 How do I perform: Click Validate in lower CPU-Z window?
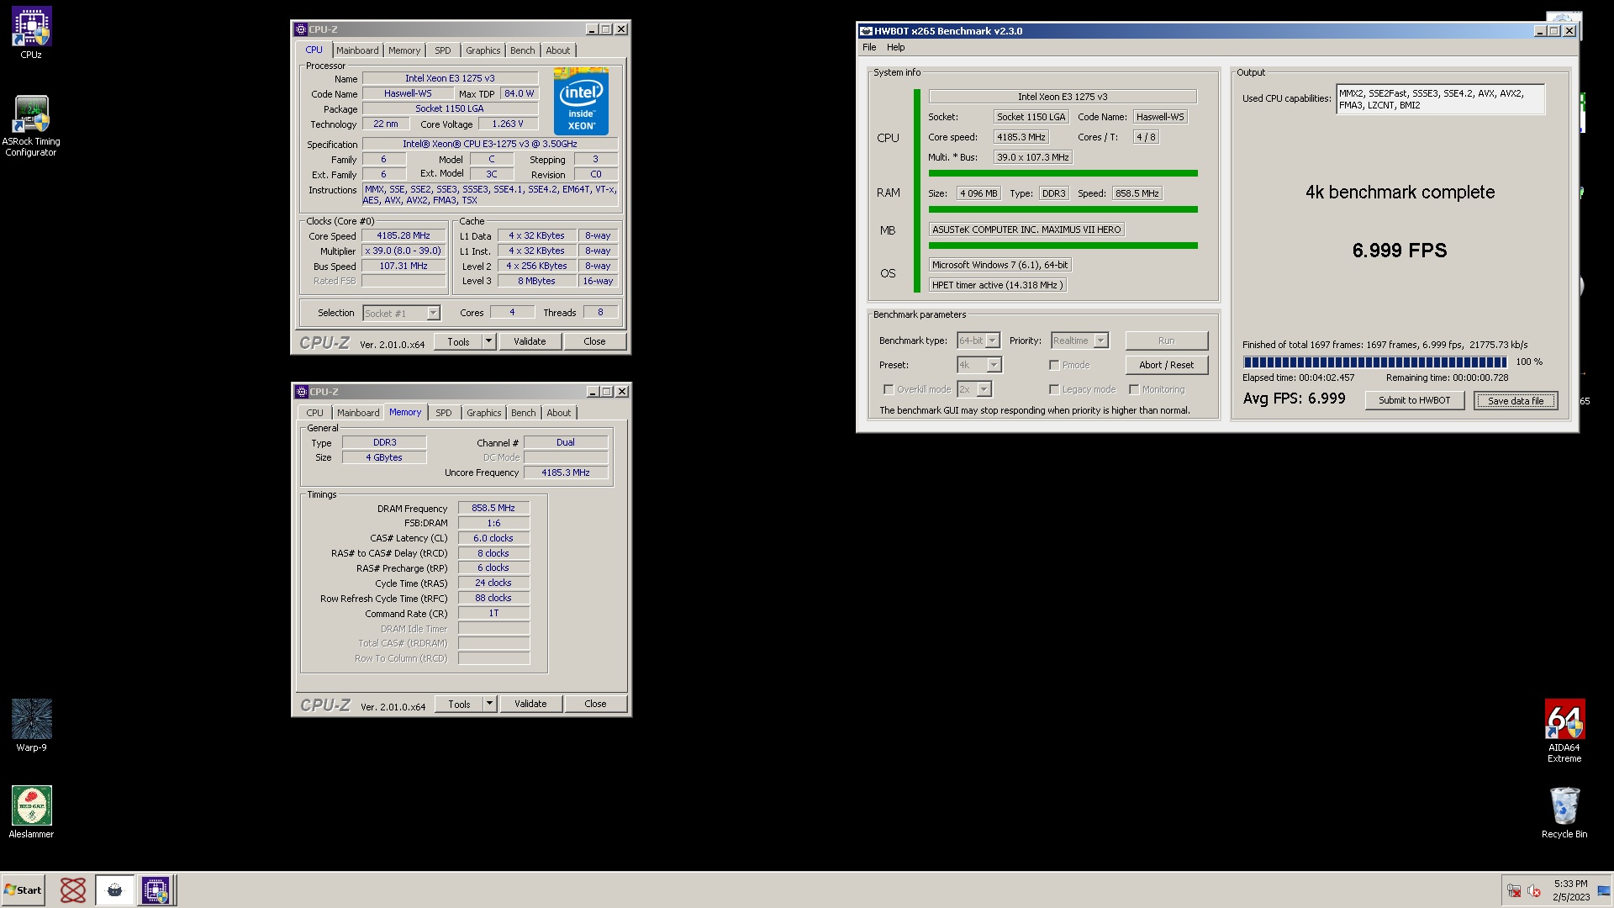coord(531,704)
